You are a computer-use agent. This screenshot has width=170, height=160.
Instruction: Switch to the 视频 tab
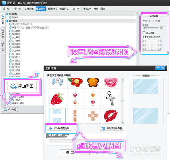(x=6, y=9)
